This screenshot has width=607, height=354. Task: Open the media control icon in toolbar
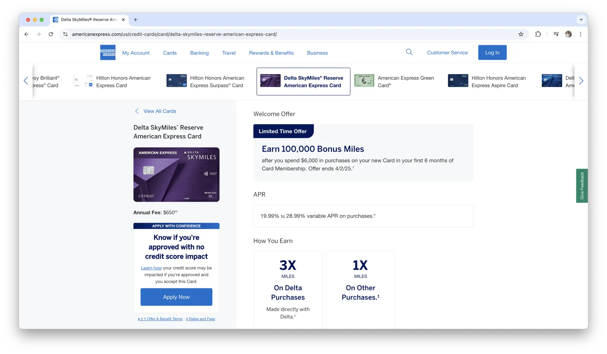coord(556,34)
